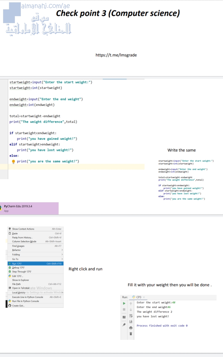Open the https://t.me/lmsgrade link
Image resolution: width=223 pixels, height=357 pixels.
pos(116,55)
